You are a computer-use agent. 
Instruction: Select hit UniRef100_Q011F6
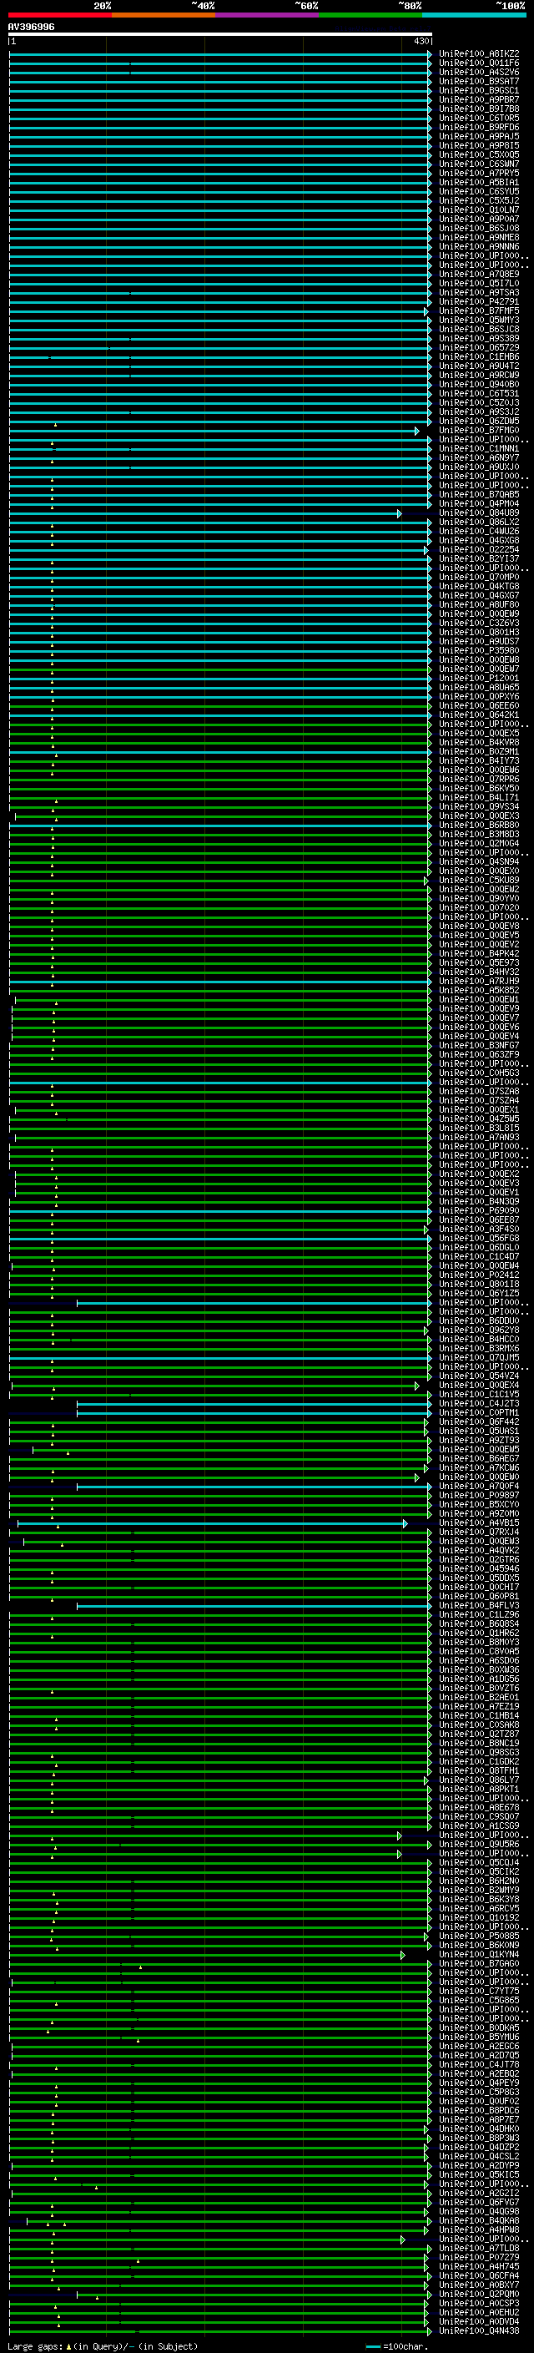point(479,63)
